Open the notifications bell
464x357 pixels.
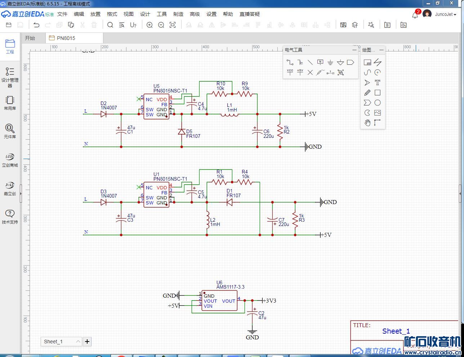coord(415,15)
